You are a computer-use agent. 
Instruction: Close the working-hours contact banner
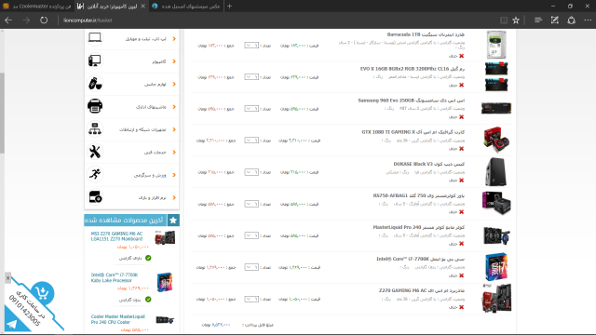click(x=7, y=278)
